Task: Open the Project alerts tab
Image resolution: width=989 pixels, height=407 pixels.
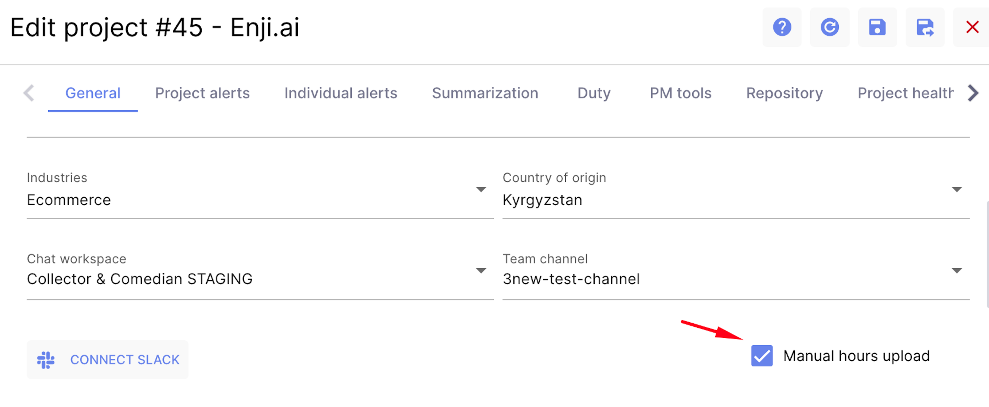Action: click(x=202, y=93)
